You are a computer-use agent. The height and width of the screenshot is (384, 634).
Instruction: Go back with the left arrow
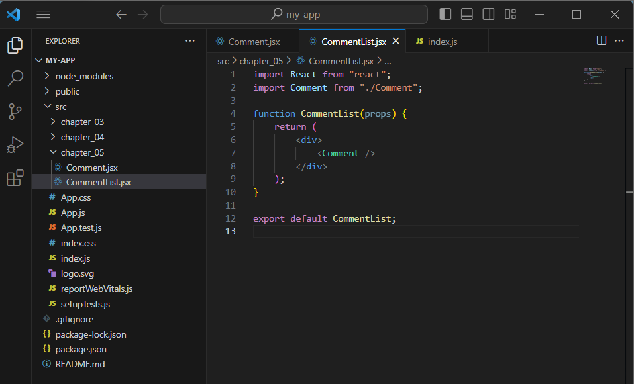[121, 15]
